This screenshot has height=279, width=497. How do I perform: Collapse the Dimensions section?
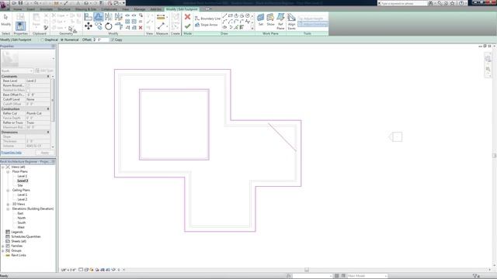tap(48, 132)
